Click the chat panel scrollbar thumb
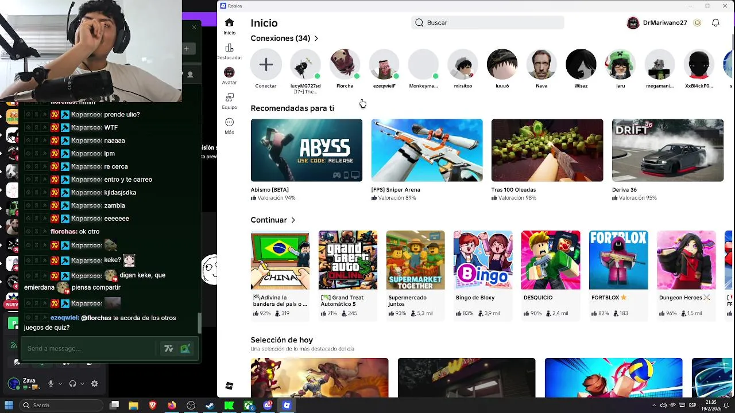The image size is (735, 413). tap(199, 323)
